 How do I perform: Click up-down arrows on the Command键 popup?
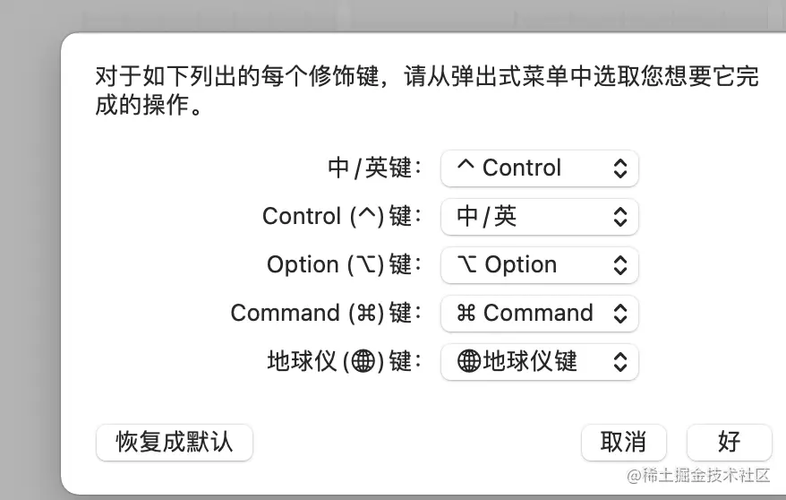click(x=619, y=313)
